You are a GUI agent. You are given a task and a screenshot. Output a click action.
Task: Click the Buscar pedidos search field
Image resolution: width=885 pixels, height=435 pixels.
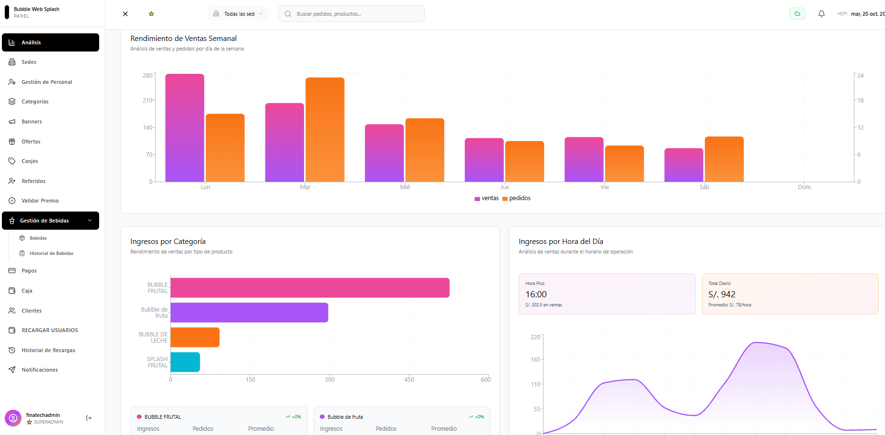click(x=351, y=14)
